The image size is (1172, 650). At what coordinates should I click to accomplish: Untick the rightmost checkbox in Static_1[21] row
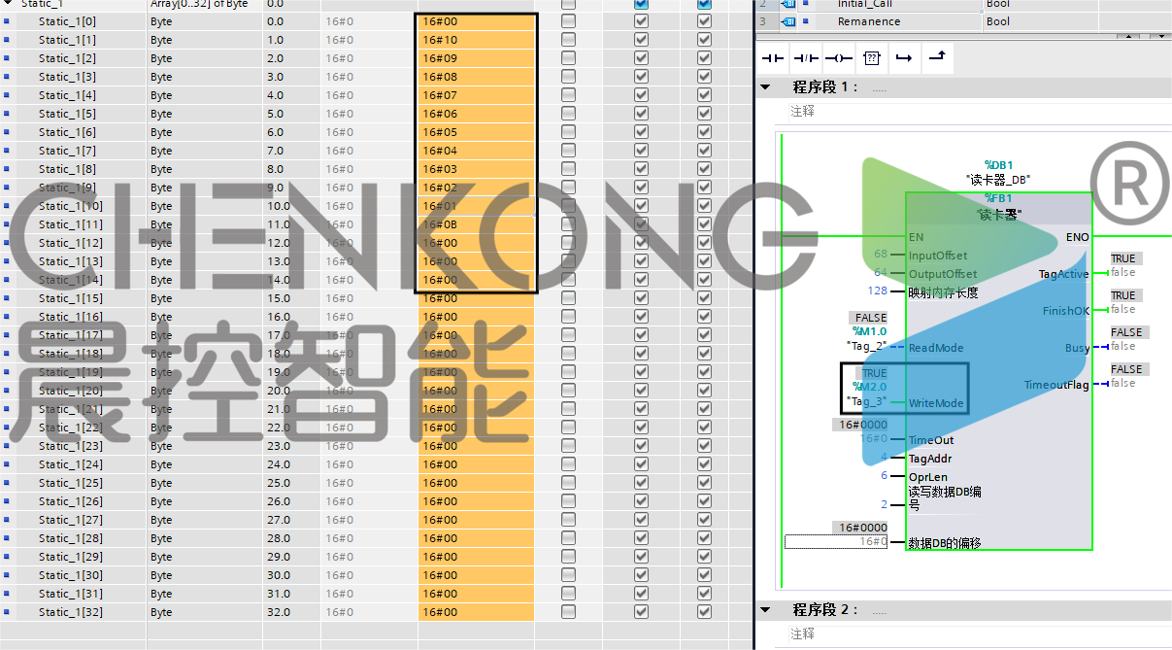pos(704,409)
